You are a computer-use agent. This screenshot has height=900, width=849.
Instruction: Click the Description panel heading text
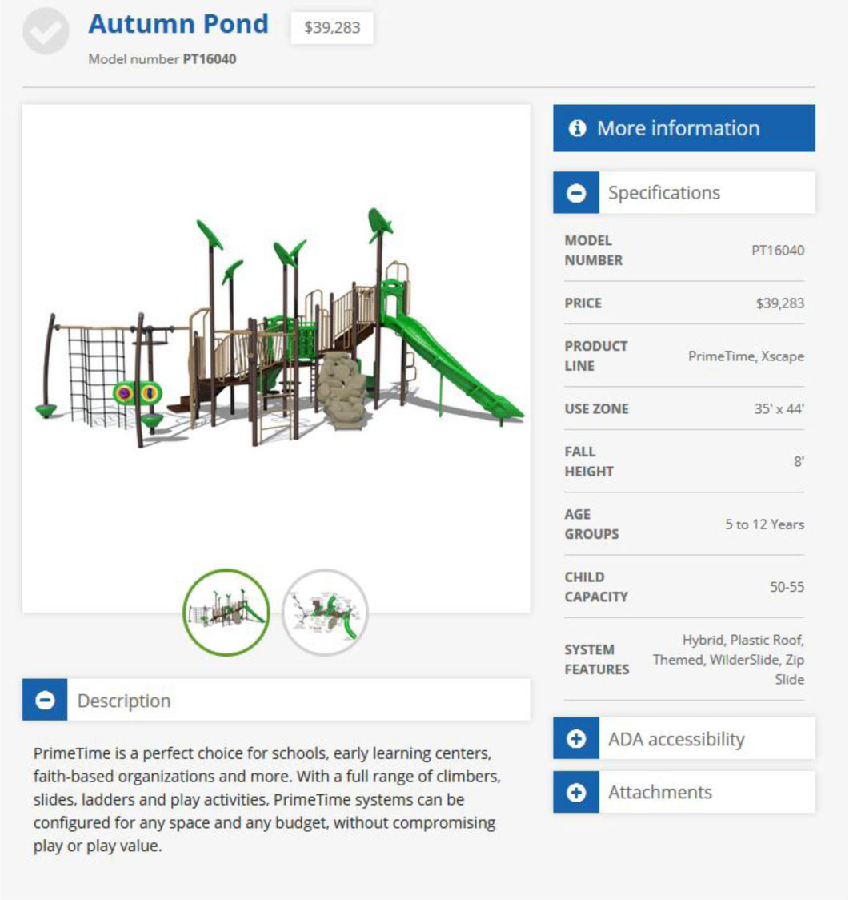point(124,701)
